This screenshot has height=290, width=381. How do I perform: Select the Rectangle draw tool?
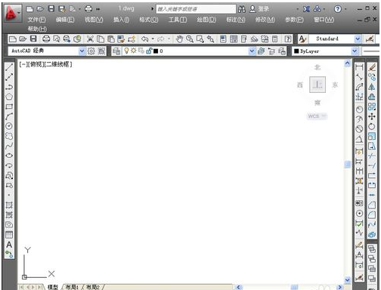[9, 106]
